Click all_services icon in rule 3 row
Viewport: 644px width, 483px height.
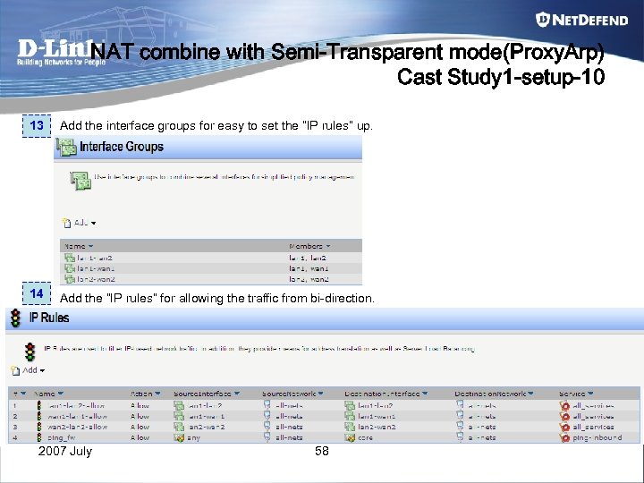click(564, 427)
